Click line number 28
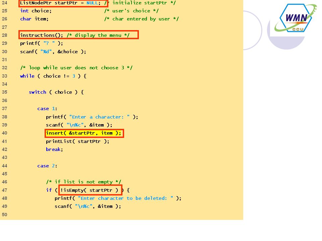Image resolution: width=322 pixels, height=241 pixels. point(4,35)
